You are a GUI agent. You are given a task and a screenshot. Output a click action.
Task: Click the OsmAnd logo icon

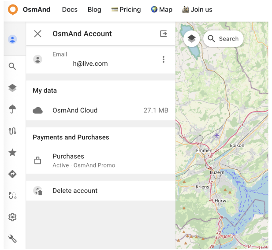(x=13, y=10)
